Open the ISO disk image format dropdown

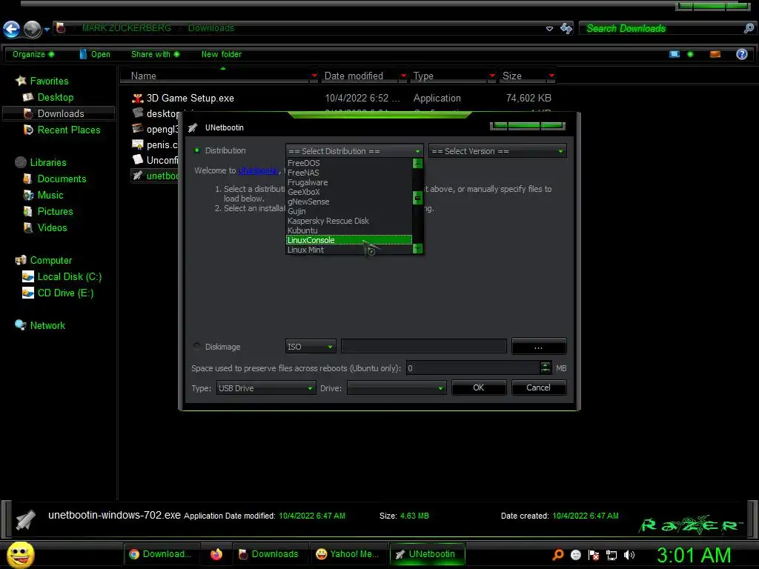(311, 347)
